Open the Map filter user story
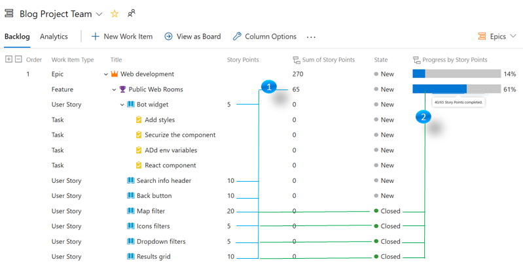The width and height of the screenshot is (523, 264). coord(151,211)
